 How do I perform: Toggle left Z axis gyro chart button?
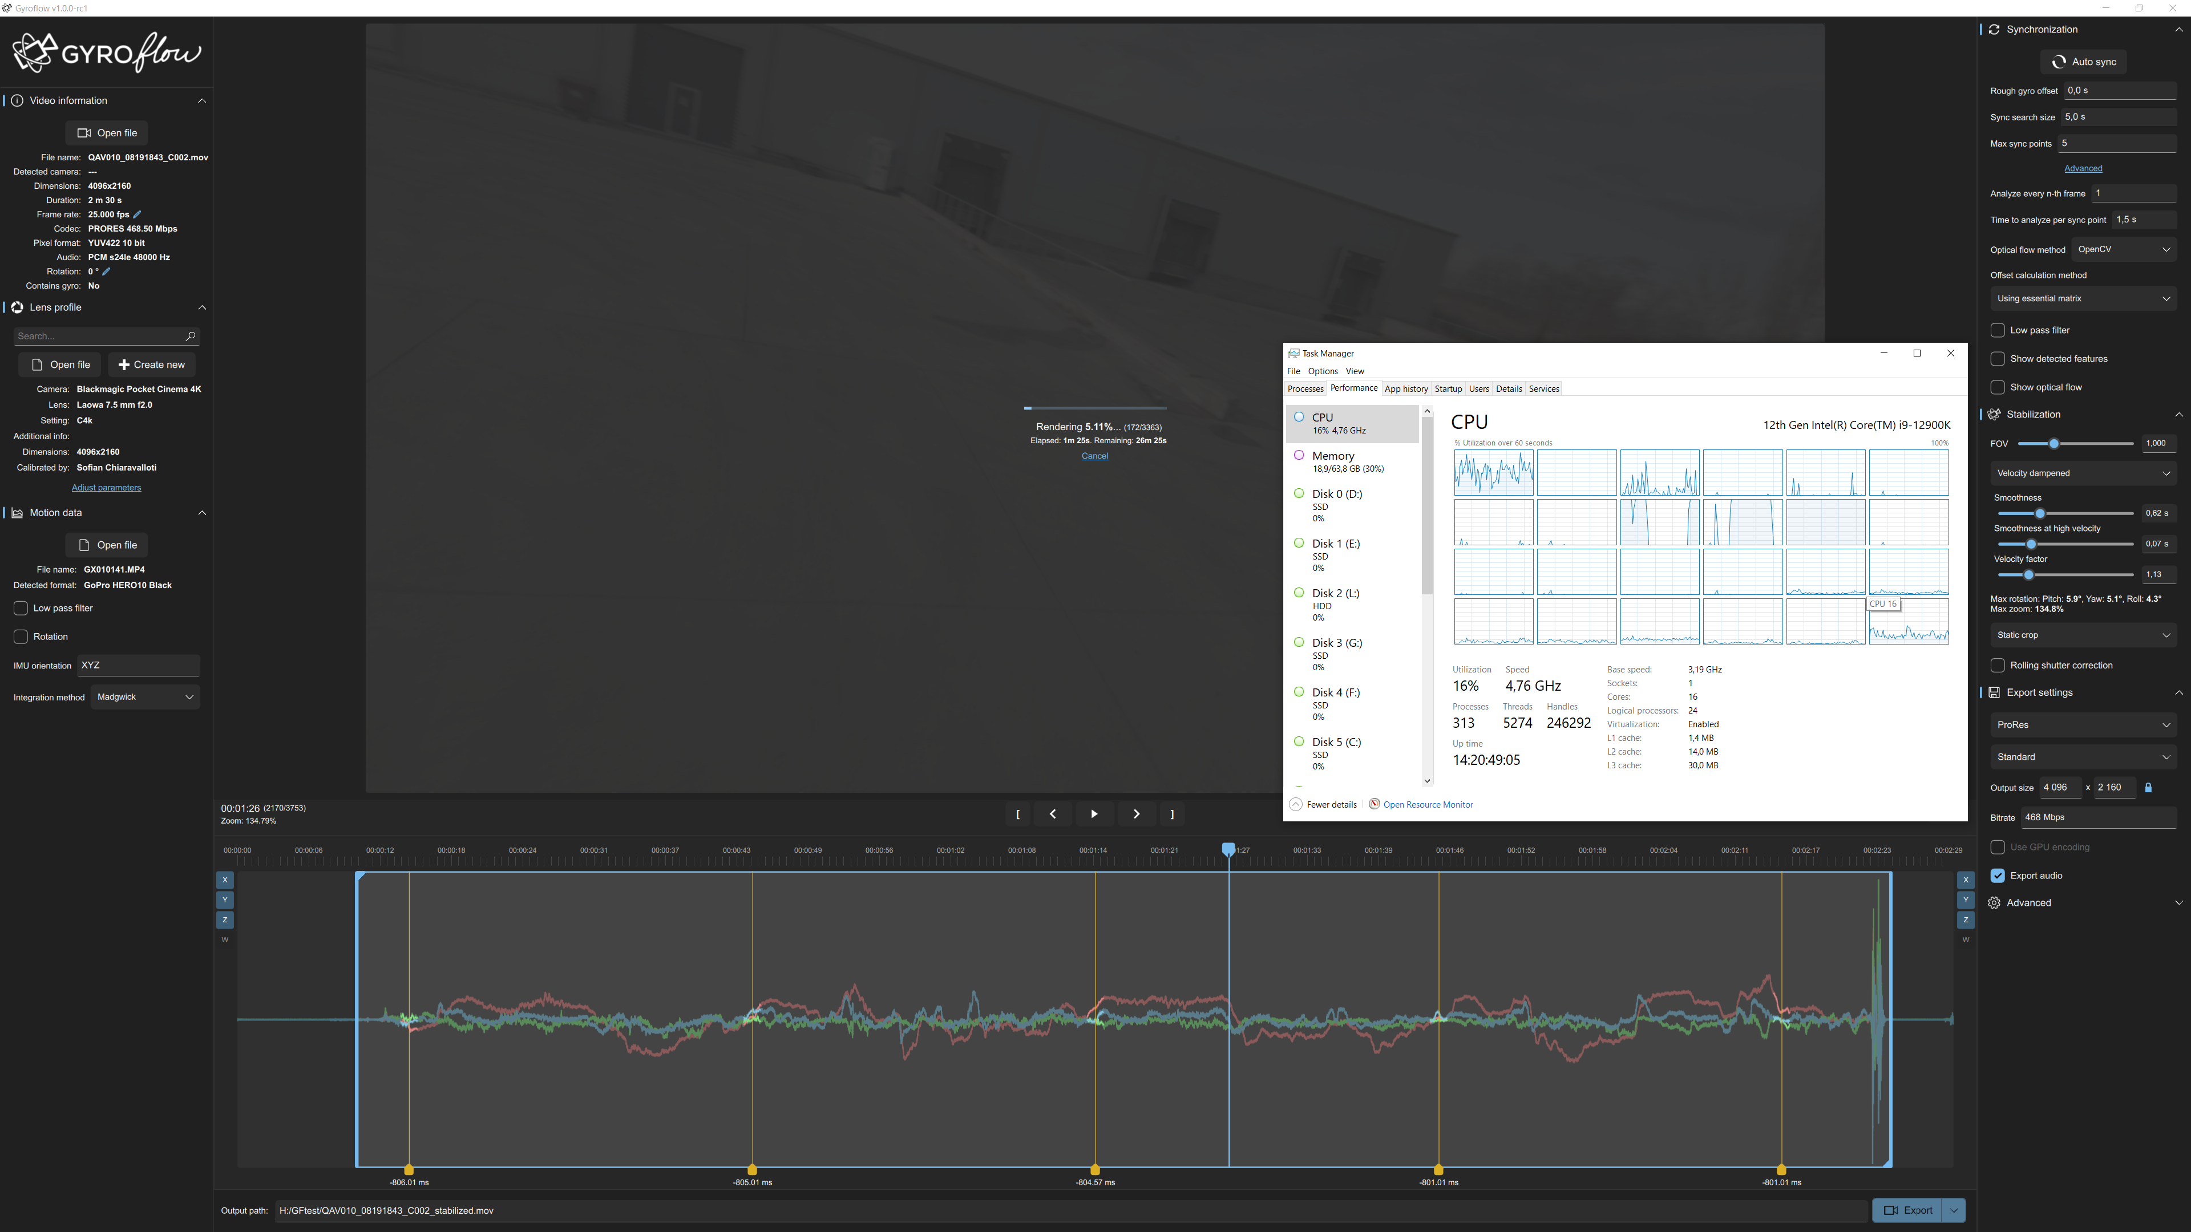[x=225, y=920]
